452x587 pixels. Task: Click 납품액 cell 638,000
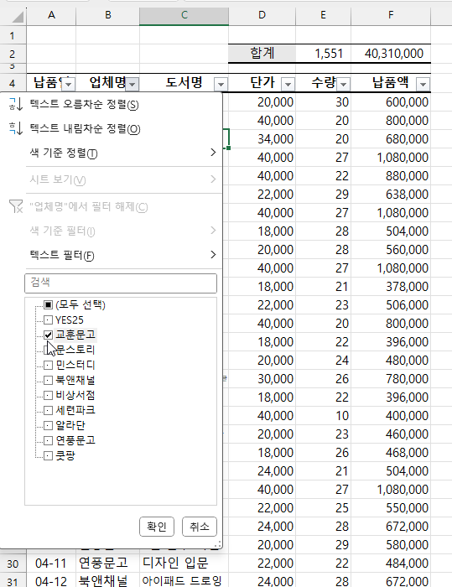391,195
